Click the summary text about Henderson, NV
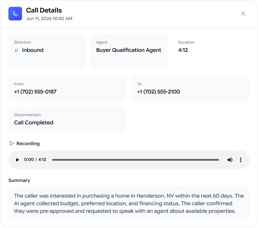 pos(129,204)
